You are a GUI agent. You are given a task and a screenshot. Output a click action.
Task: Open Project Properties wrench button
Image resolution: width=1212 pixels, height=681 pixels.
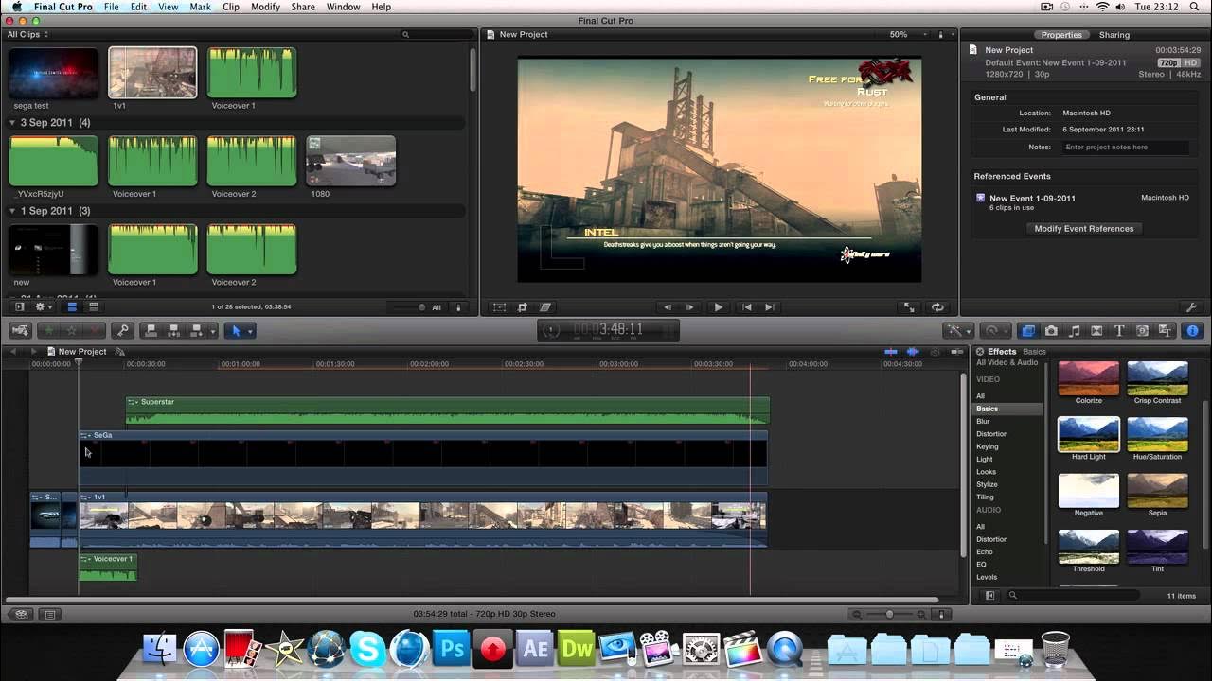(1191, 307)
